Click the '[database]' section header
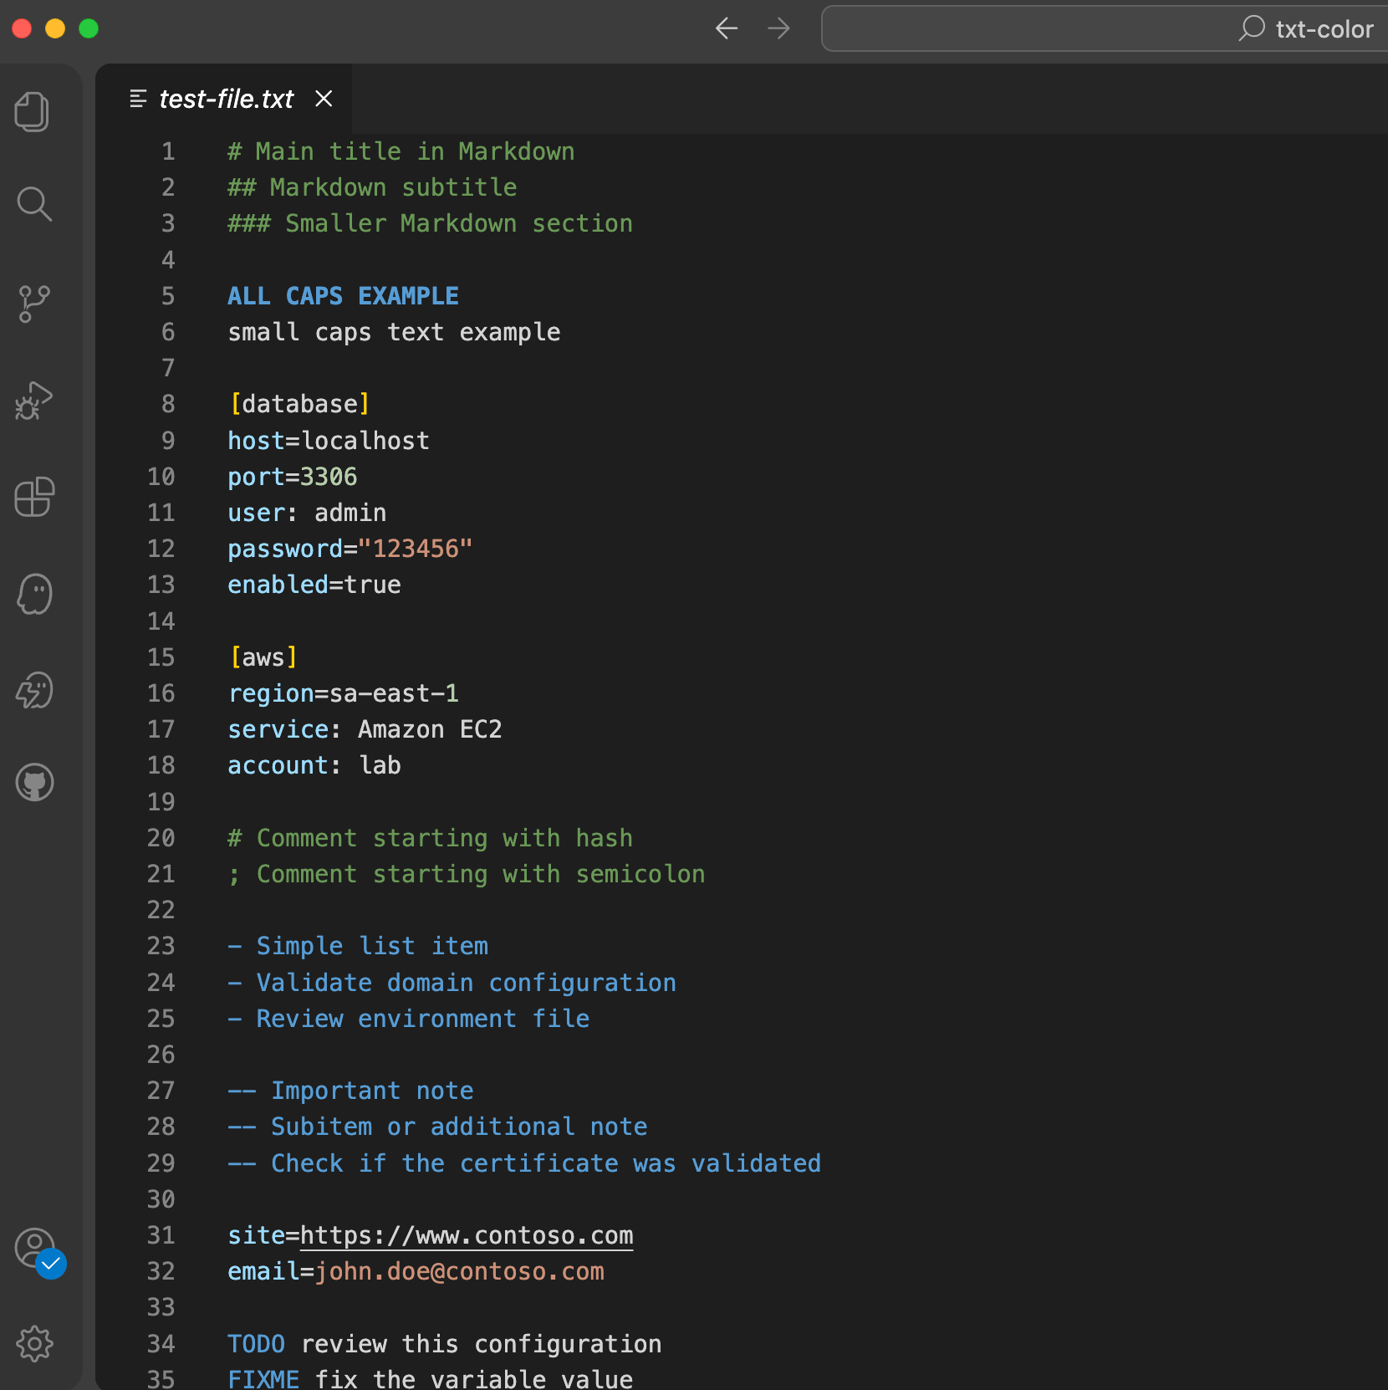 [299, 404]
